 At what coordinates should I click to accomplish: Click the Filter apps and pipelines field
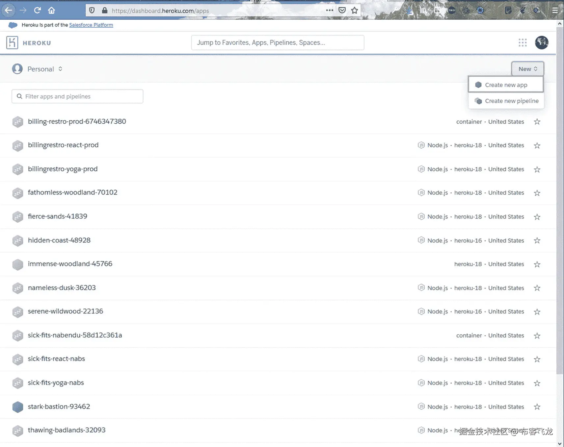77,96
